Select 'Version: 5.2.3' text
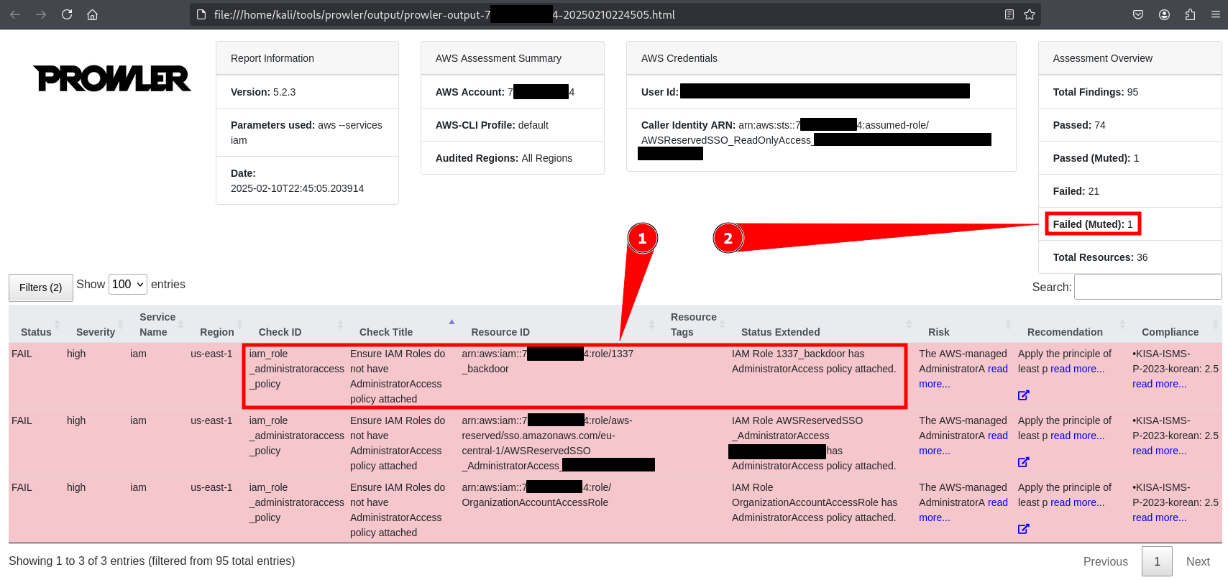Image resolution: width=1228 pixels, height=580 pixels. click(x=263, y=92)
